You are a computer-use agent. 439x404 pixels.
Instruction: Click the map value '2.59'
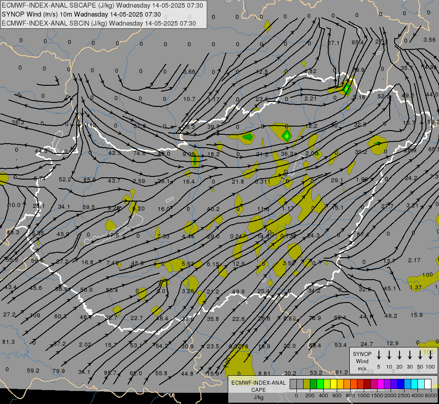[139, 181]
